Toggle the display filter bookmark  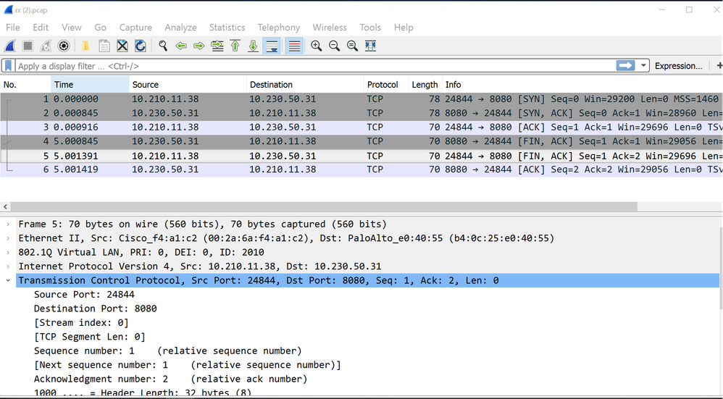8,66
